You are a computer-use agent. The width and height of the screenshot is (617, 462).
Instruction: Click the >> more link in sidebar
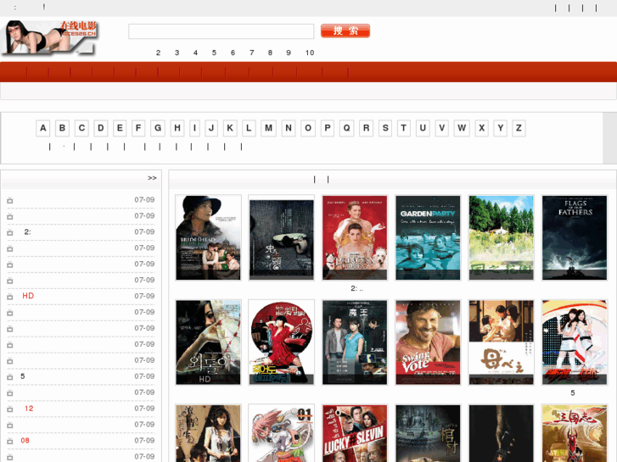tap(152, 178)
